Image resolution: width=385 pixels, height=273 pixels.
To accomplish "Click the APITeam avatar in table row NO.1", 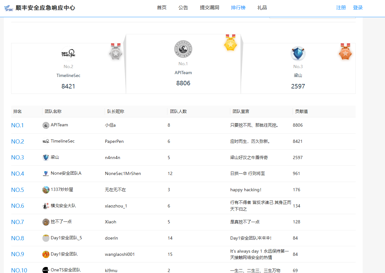I will click(x=46, y=125).
